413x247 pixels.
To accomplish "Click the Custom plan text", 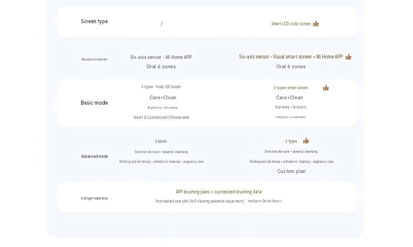I will click(x=291, y=171).
